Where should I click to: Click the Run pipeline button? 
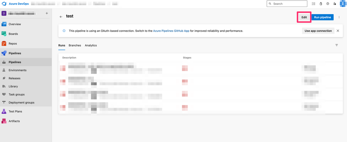pyautogui.click(x=322, y=17)
